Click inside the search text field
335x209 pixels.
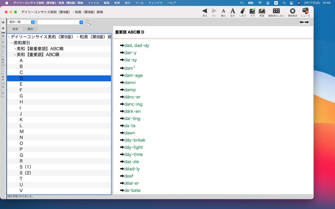(58, 22)
